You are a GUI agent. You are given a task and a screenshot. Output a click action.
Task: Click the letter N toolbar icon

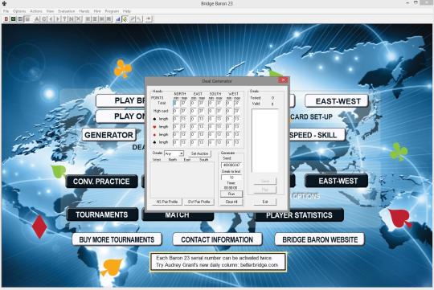click(x=72, y=18)
